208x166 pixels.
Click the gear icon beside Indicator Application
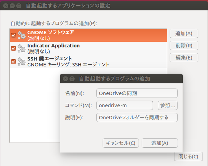pyautogui.click(x=22, y=48)
